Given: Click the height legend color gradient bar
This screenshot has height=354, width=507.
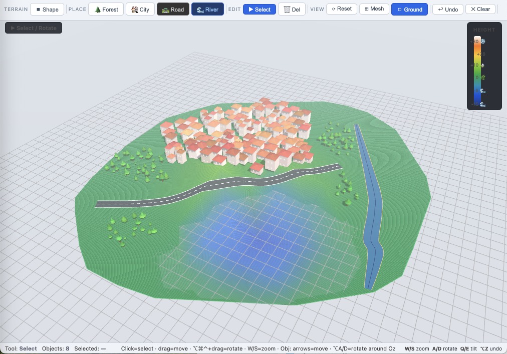Looking at the screenshot, I should (477, 72).
